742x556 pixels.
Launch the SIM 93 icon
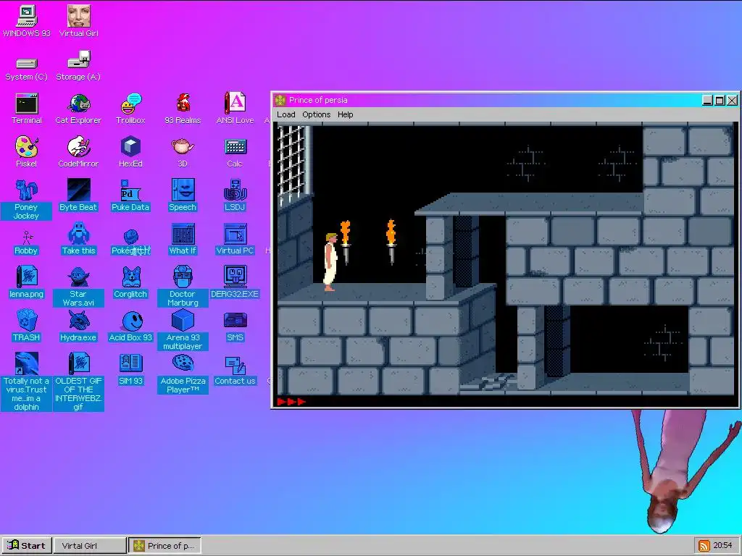(x=130, y=369)
